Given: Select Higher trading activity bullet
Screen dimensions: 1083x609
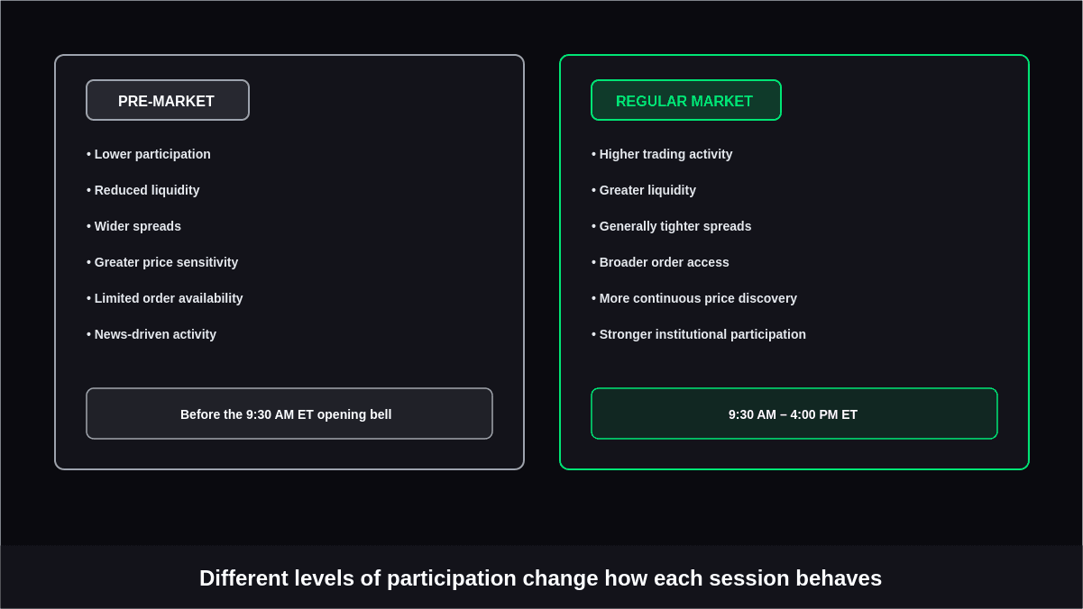Looking at the screenshot, I should (662, 154).
